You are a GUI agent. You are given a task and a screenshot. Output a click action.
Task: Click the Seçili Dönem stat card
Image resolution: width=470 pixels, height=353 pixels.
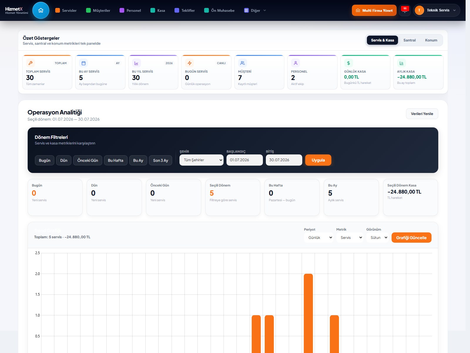point(233,197)
